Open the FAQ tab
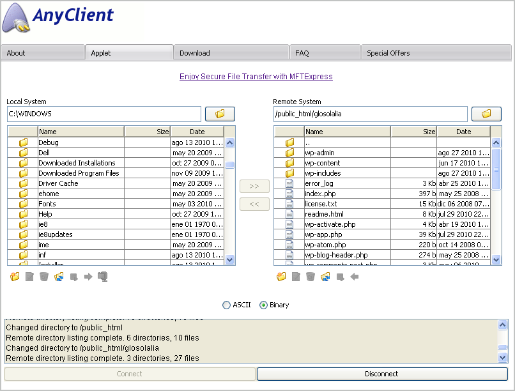This screenshot has width=515, height=391. click(302, 53)
